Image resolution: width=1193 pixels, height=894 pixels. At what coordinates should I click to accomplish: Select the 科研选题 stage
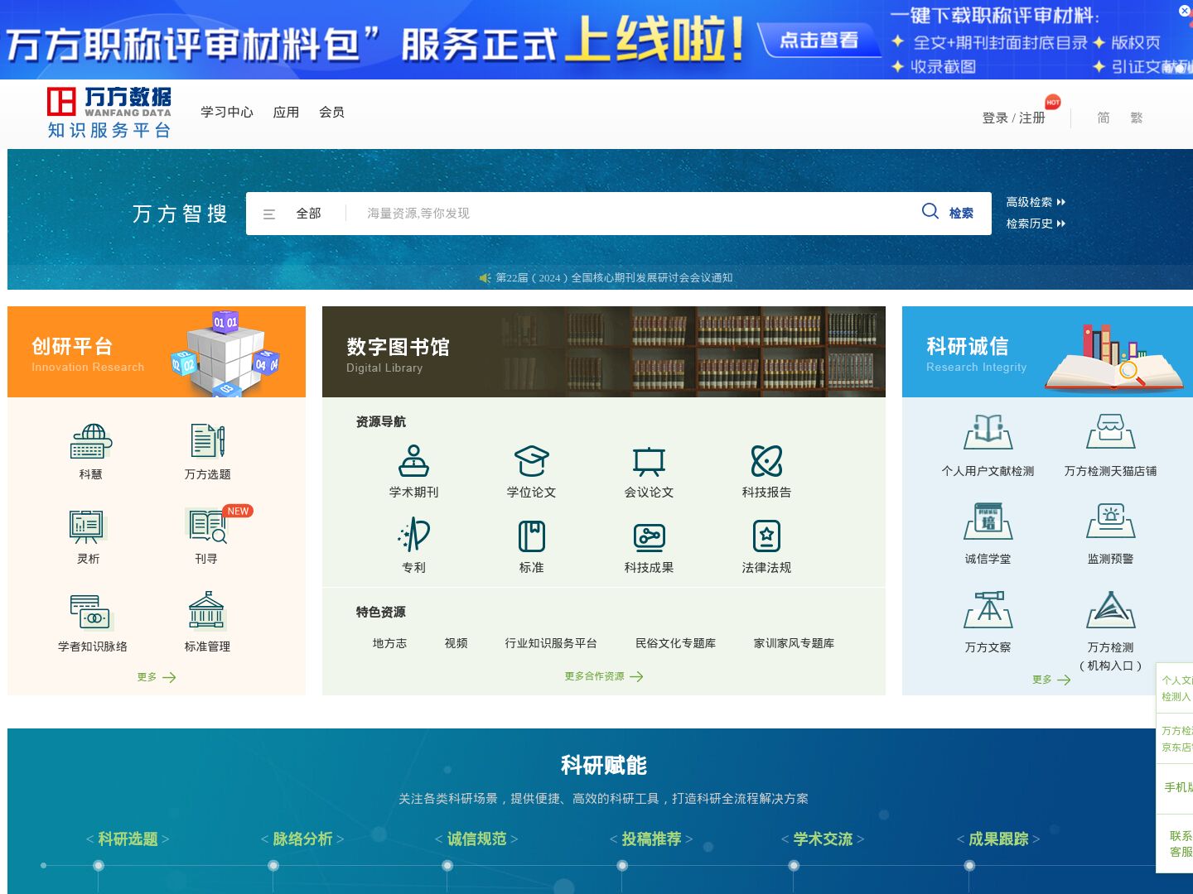click(x=128, y=839)
